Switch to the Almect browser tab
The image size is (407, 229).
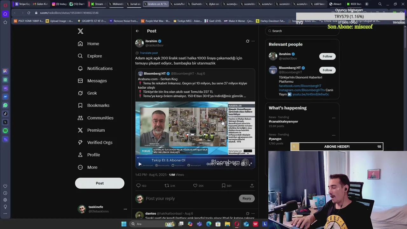click(335, 4)
